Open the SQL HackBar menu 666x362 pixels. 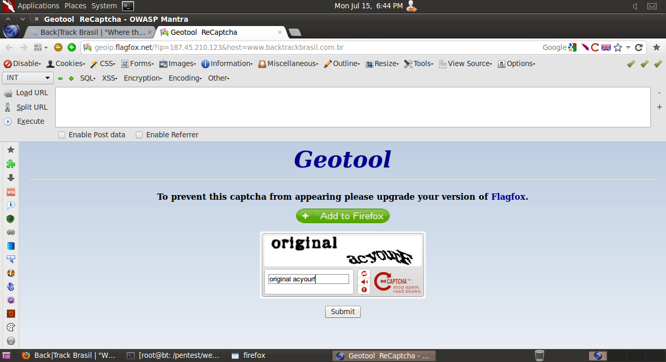pos(88,78)
